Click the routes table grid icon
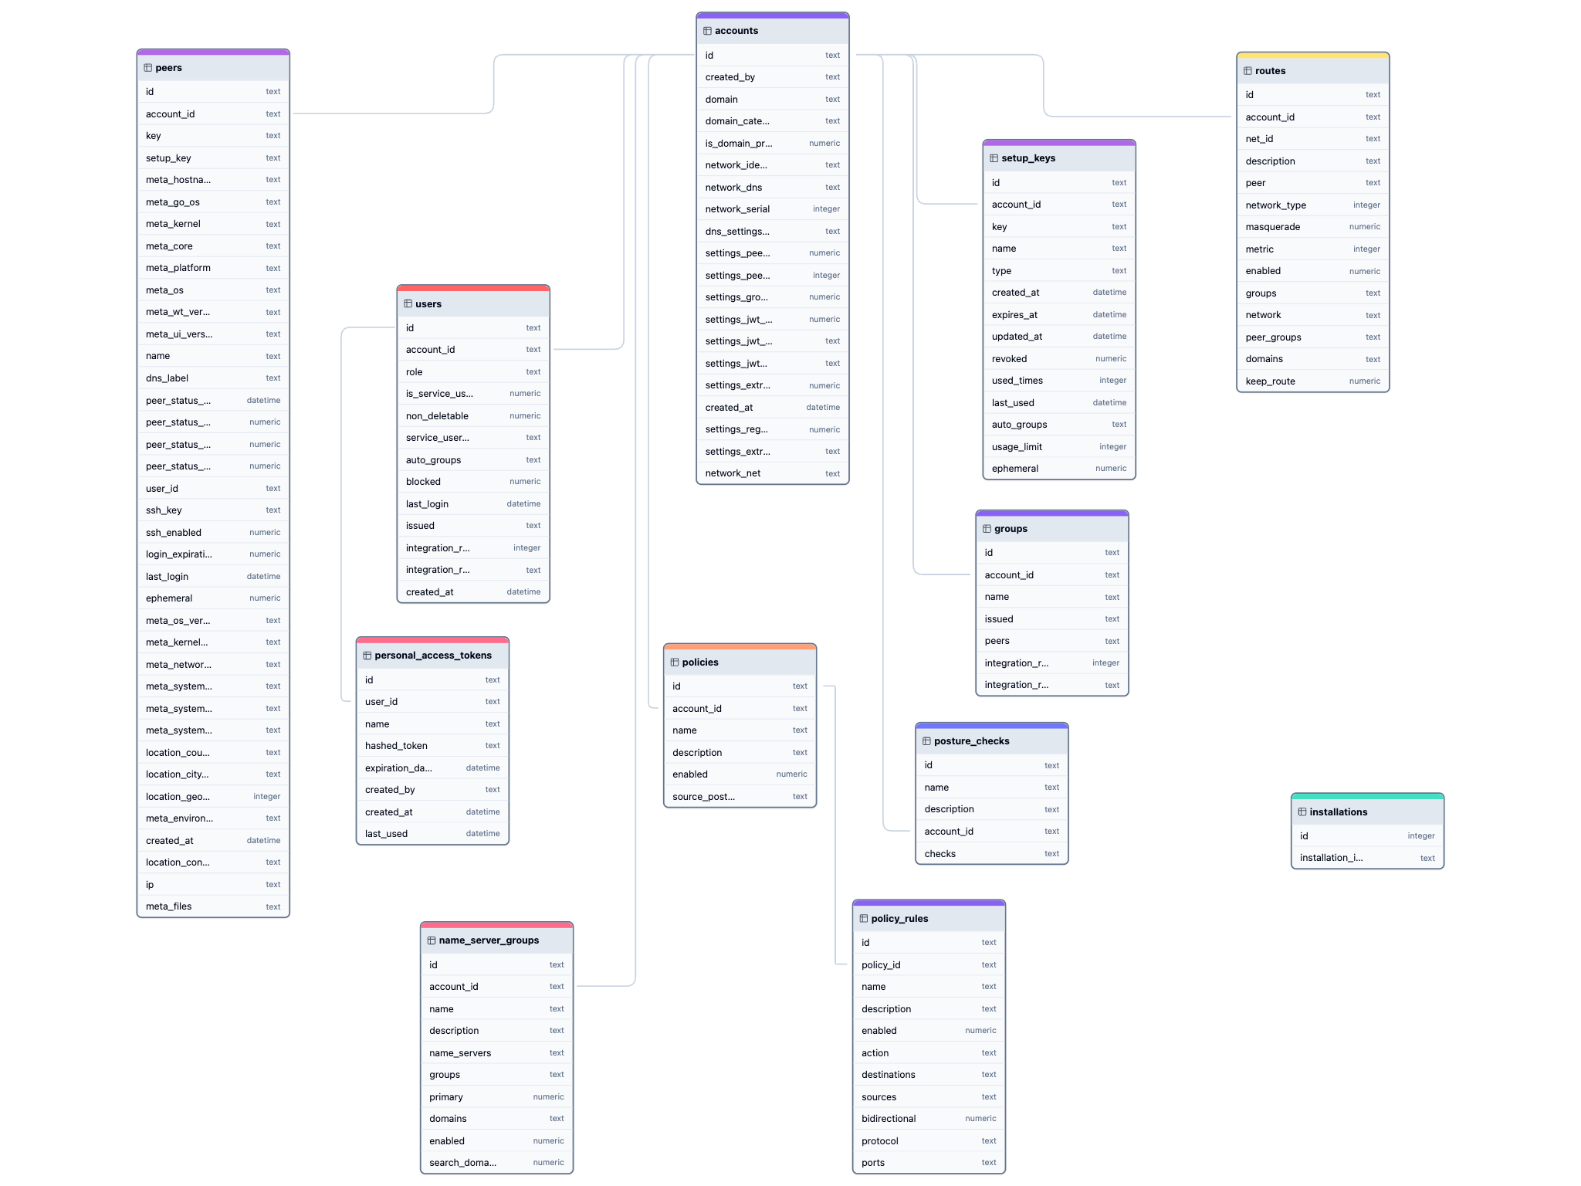The image size is (1581, 1186). tap(1248, 71)
